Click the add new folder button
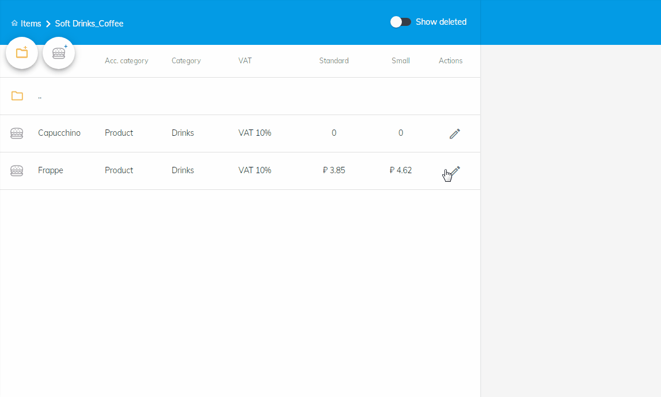This screenshot has height=397, width=661. [22, 53]
